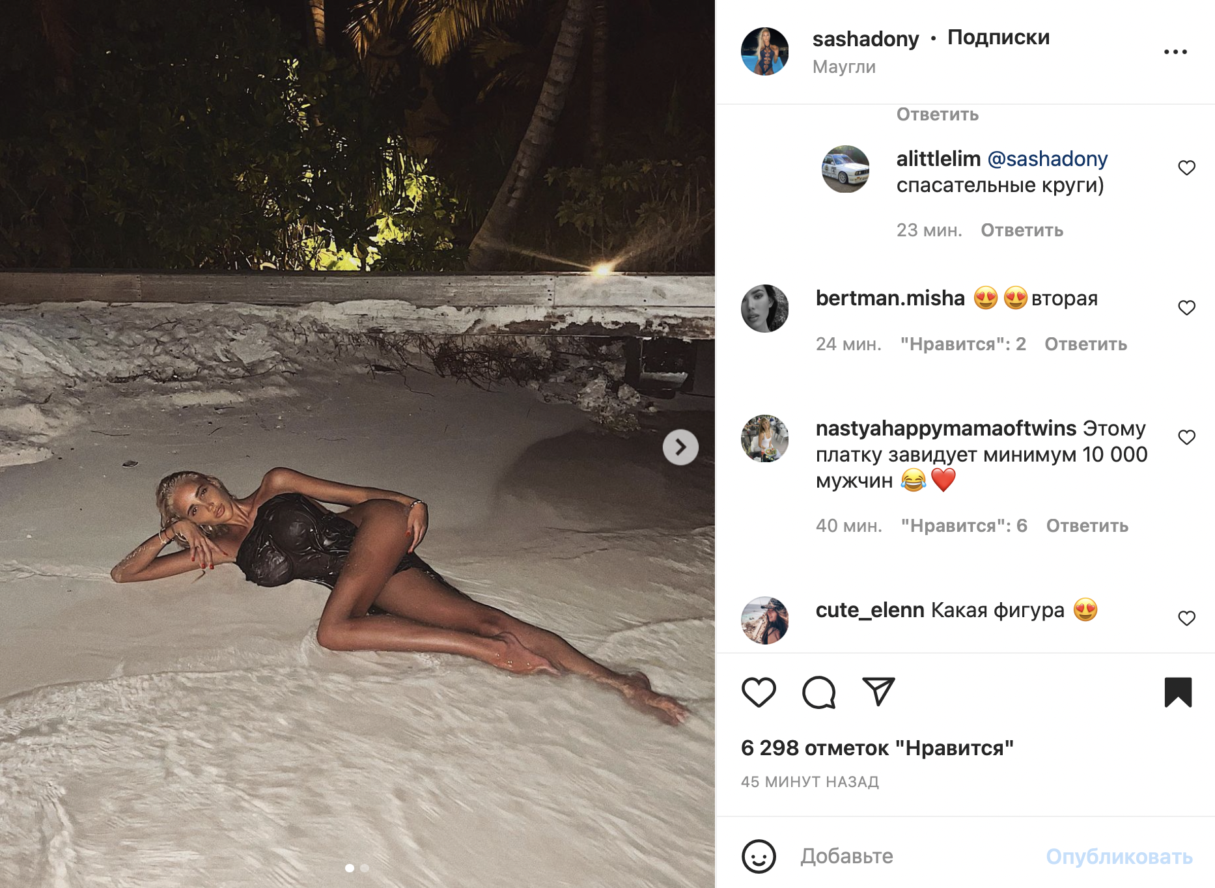Open emoji picker smiley icon
Image resolution: width=1215 pixels, height=888 pixels.
(x=759, y=856)
